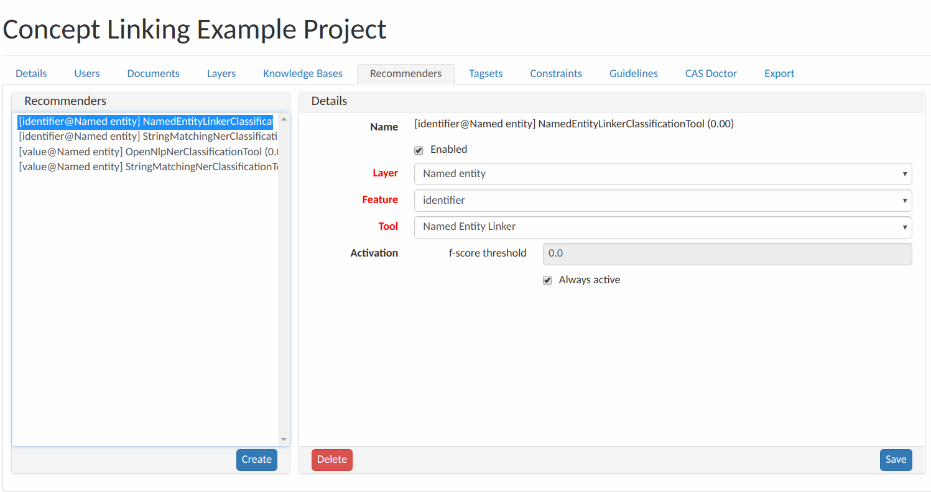The image size is (931, 492).
Task: Switch to the Tagsets tab
Action: pos(486,73)
